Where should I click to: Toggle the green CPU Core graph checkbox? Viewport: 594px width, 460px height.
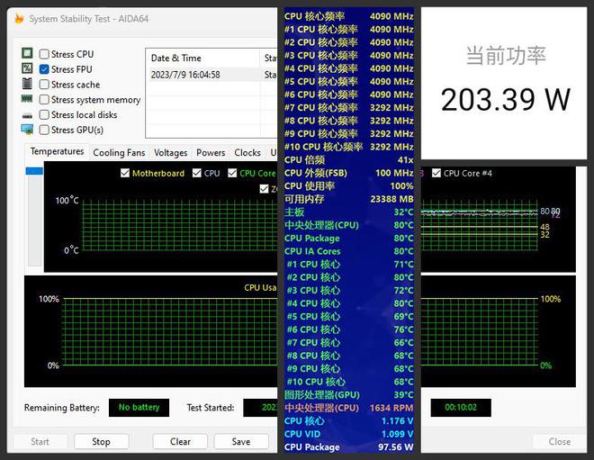coord(232,173)
